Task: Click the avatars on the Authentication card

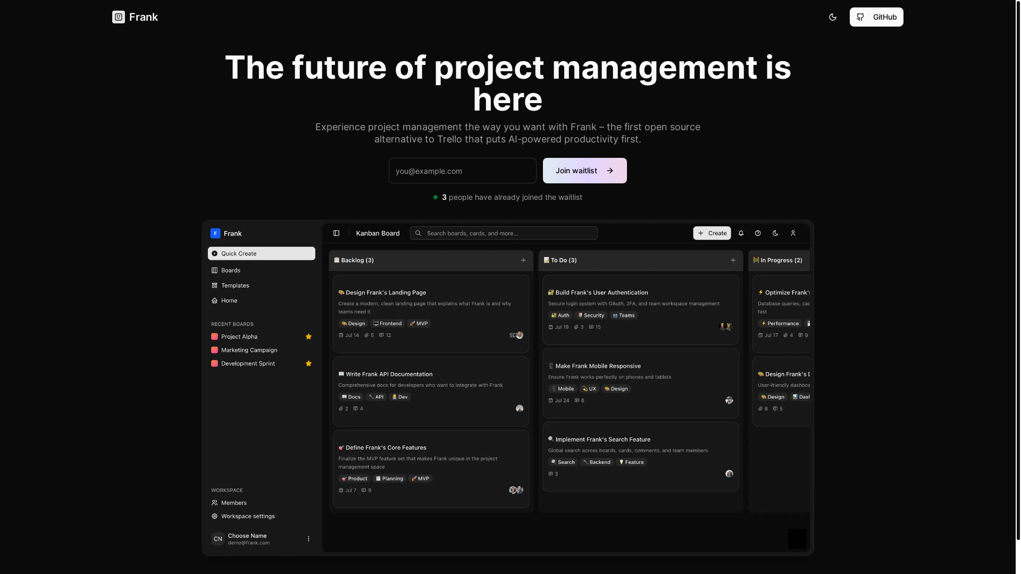Action: click(726, 327)
